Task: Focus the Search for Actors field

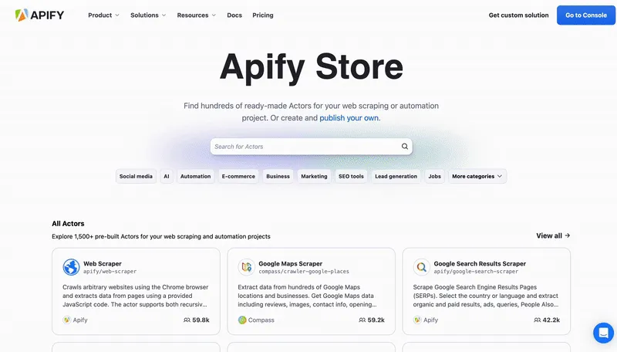Action: [312, 147]
